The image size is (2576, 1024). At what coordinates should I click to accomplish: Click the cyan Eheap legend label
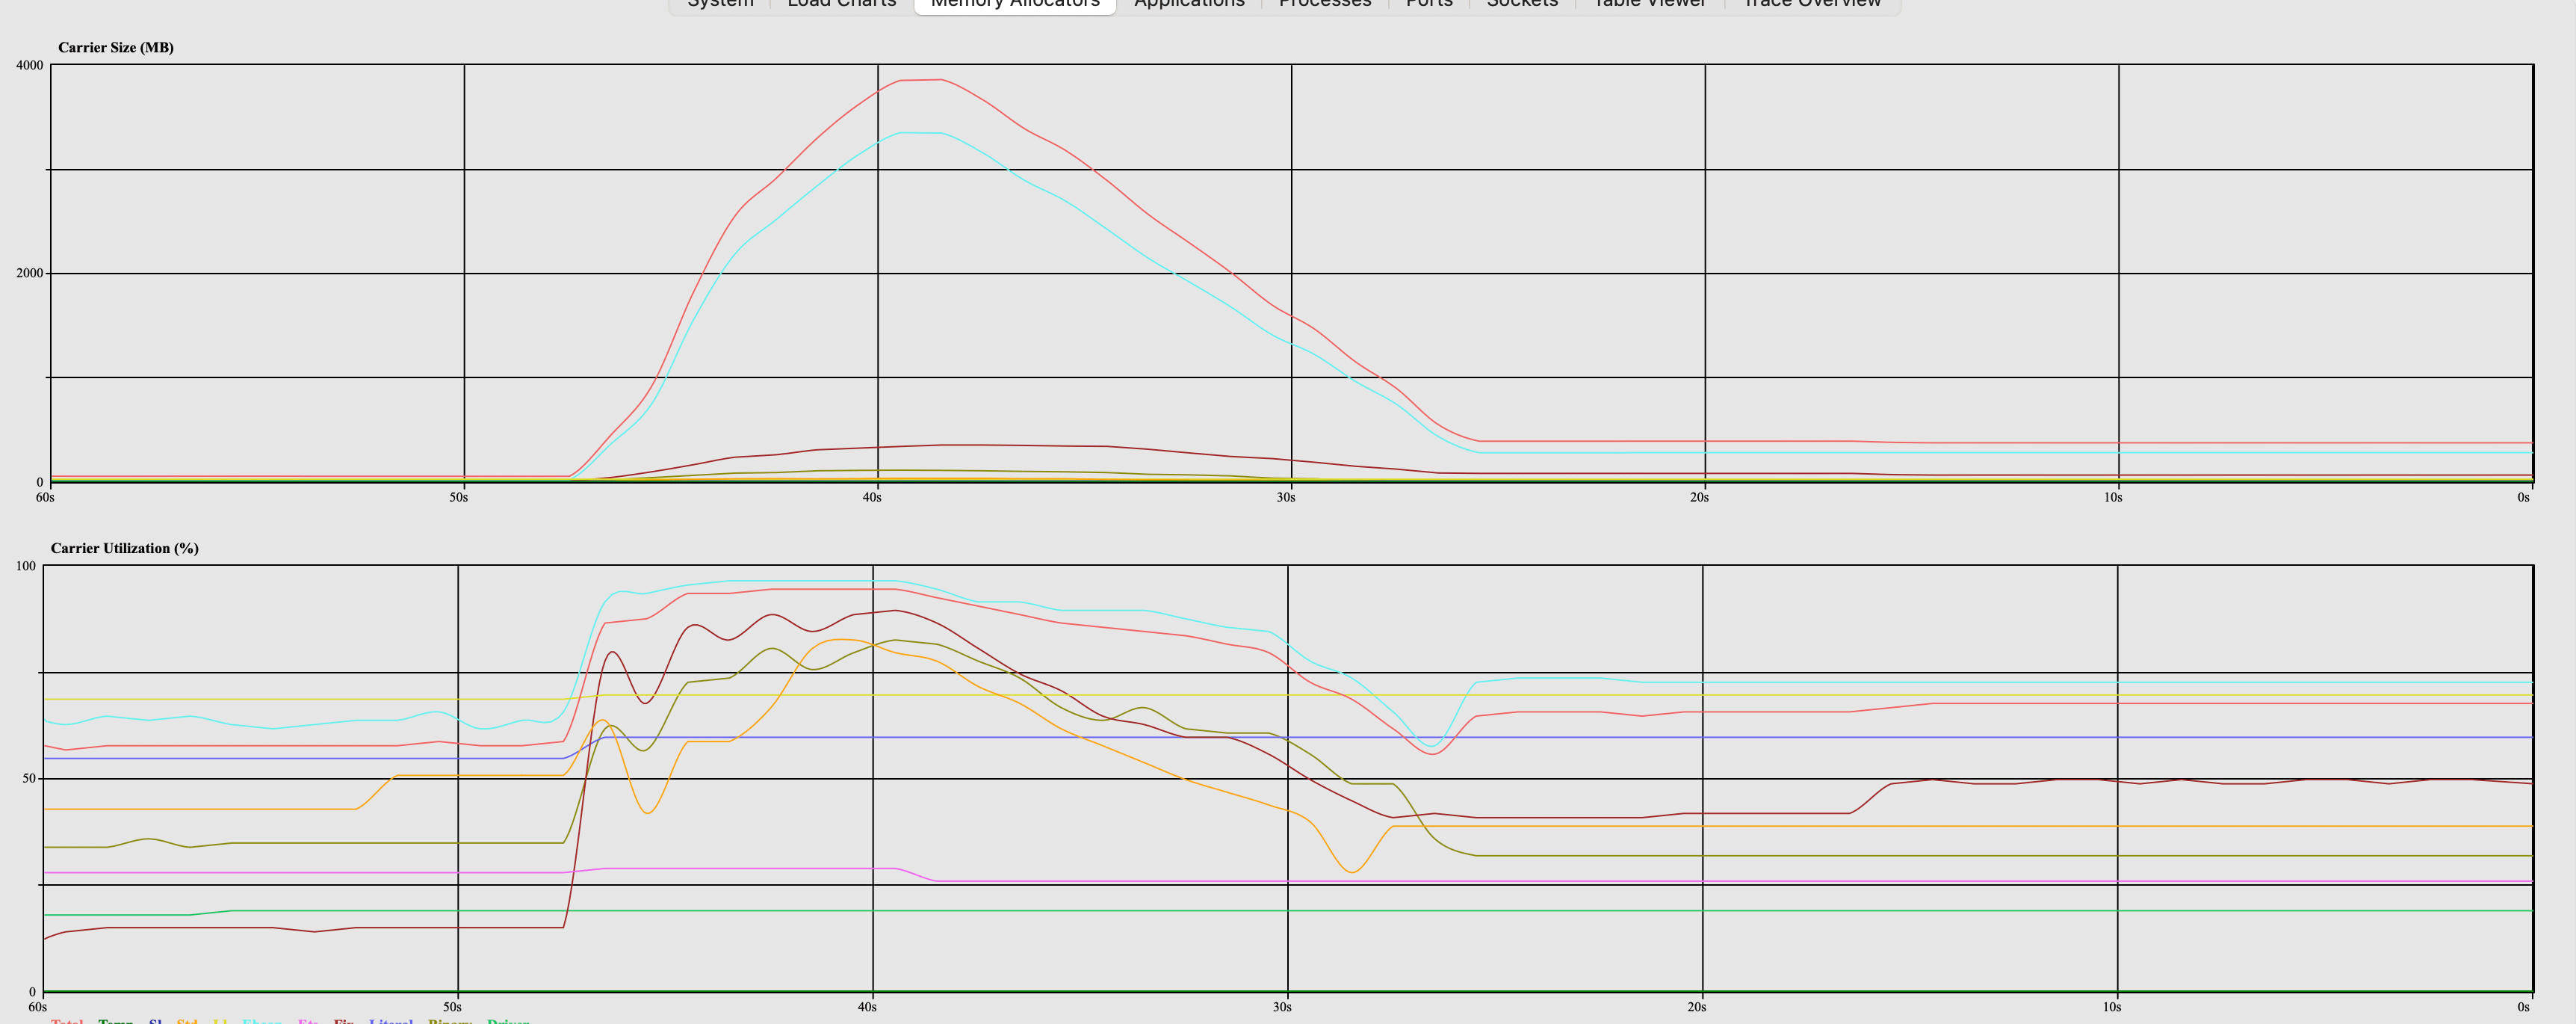tap(262, 1021)
